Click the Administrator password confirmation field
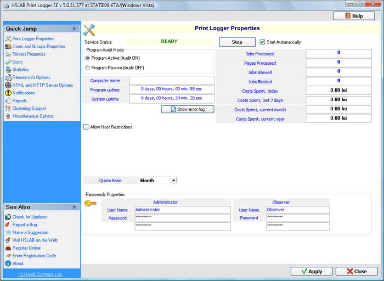This screenshot has width=384, height=281. (x=183, y=226)
